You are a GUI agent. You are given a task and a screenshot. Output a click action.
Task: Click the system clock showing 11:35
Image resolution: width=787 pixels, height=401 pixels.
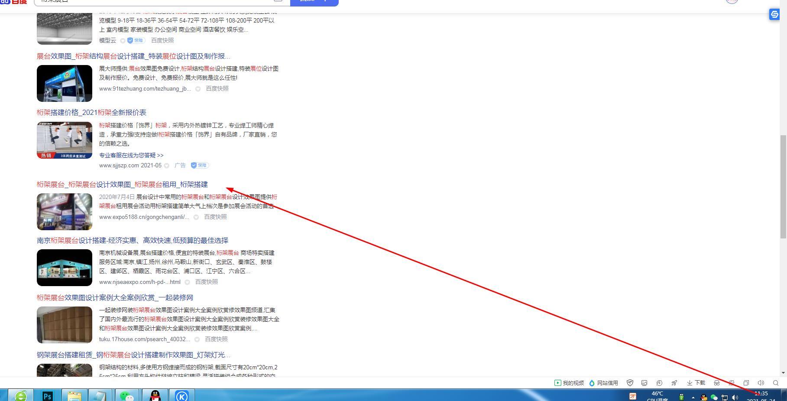pos(761,394)
